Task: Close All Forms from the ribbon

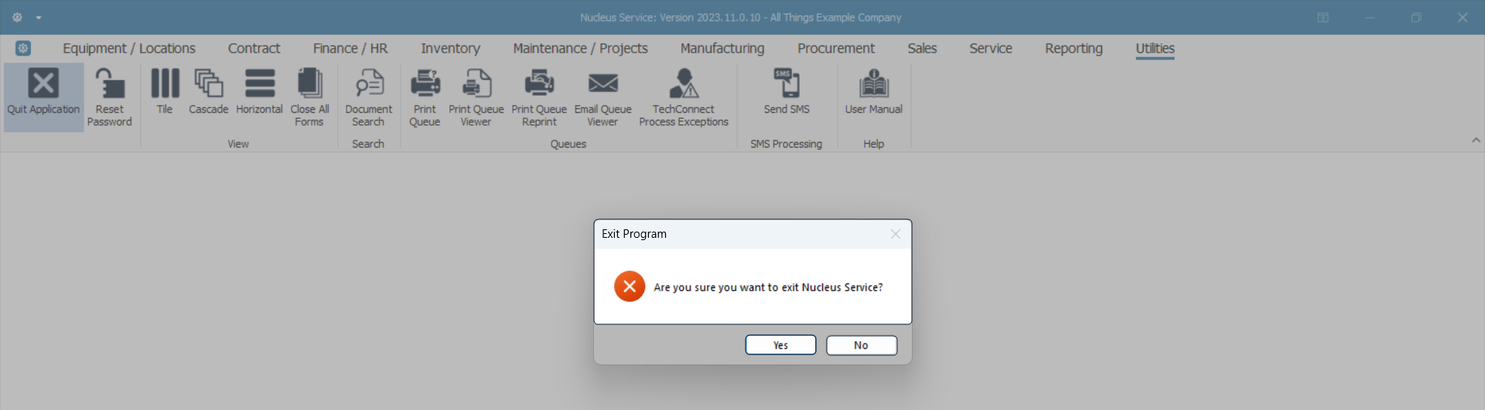Action: (309, 85)
